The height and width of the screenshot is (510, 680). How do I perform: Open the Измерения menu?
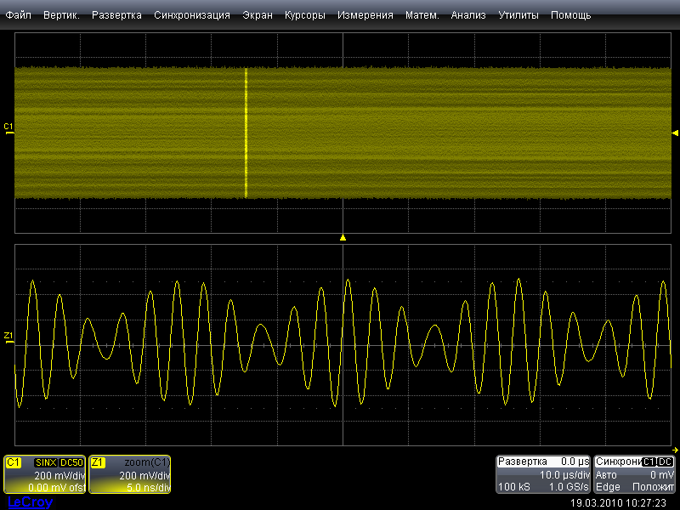click(365, 15)
